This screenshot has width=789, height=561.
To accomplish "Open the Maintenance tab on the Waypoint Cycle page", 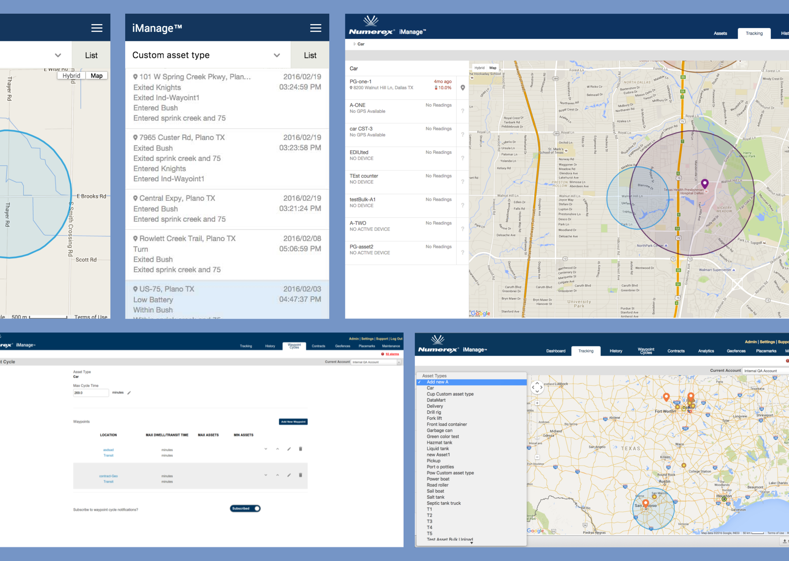I will [x=391, y=346].
